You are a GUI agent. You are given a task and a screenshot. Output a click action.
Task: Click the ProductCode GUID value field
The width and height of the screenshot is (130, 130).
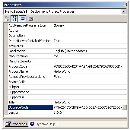click(90, 66)
